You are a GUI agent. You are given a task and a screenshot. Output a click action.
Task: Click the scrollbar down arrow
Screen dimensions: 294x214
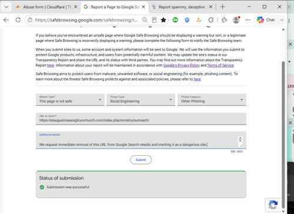(283, 212)
